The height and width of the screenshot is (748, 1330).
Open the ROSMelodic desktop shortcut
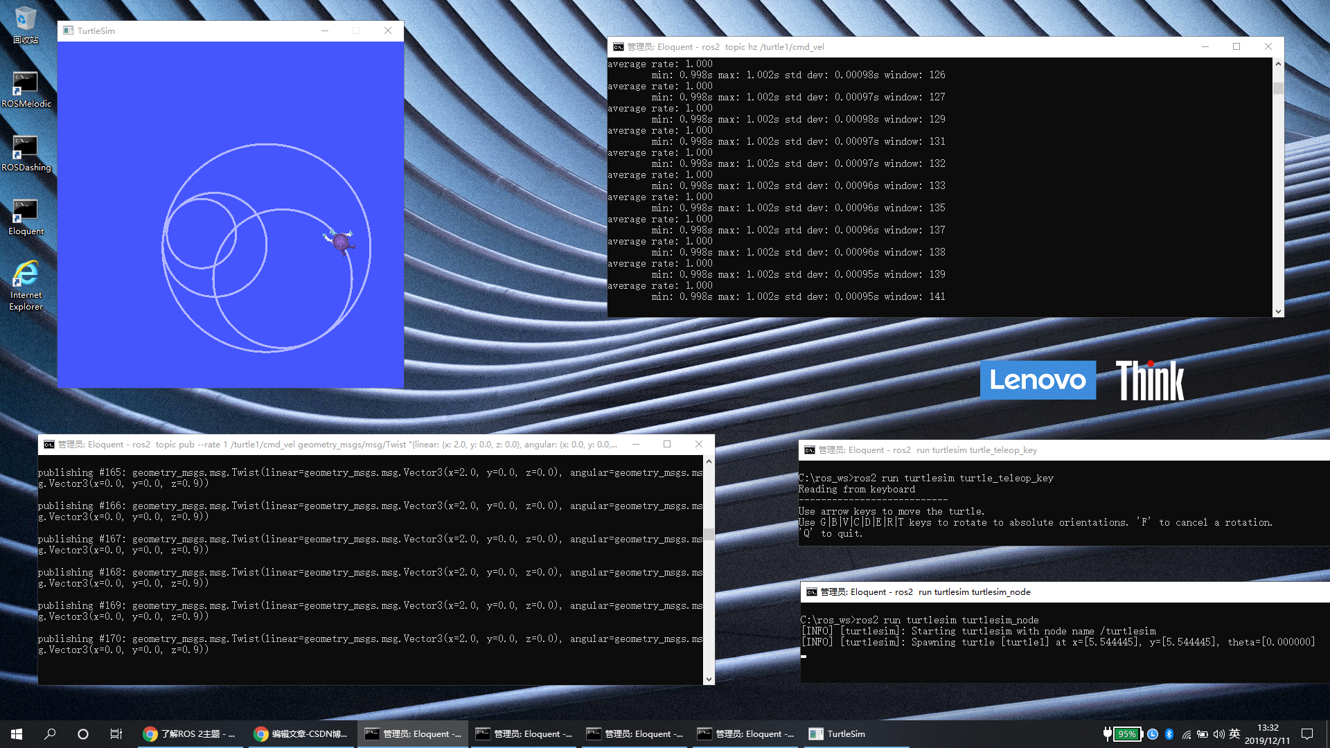click(x=26, y=89)
